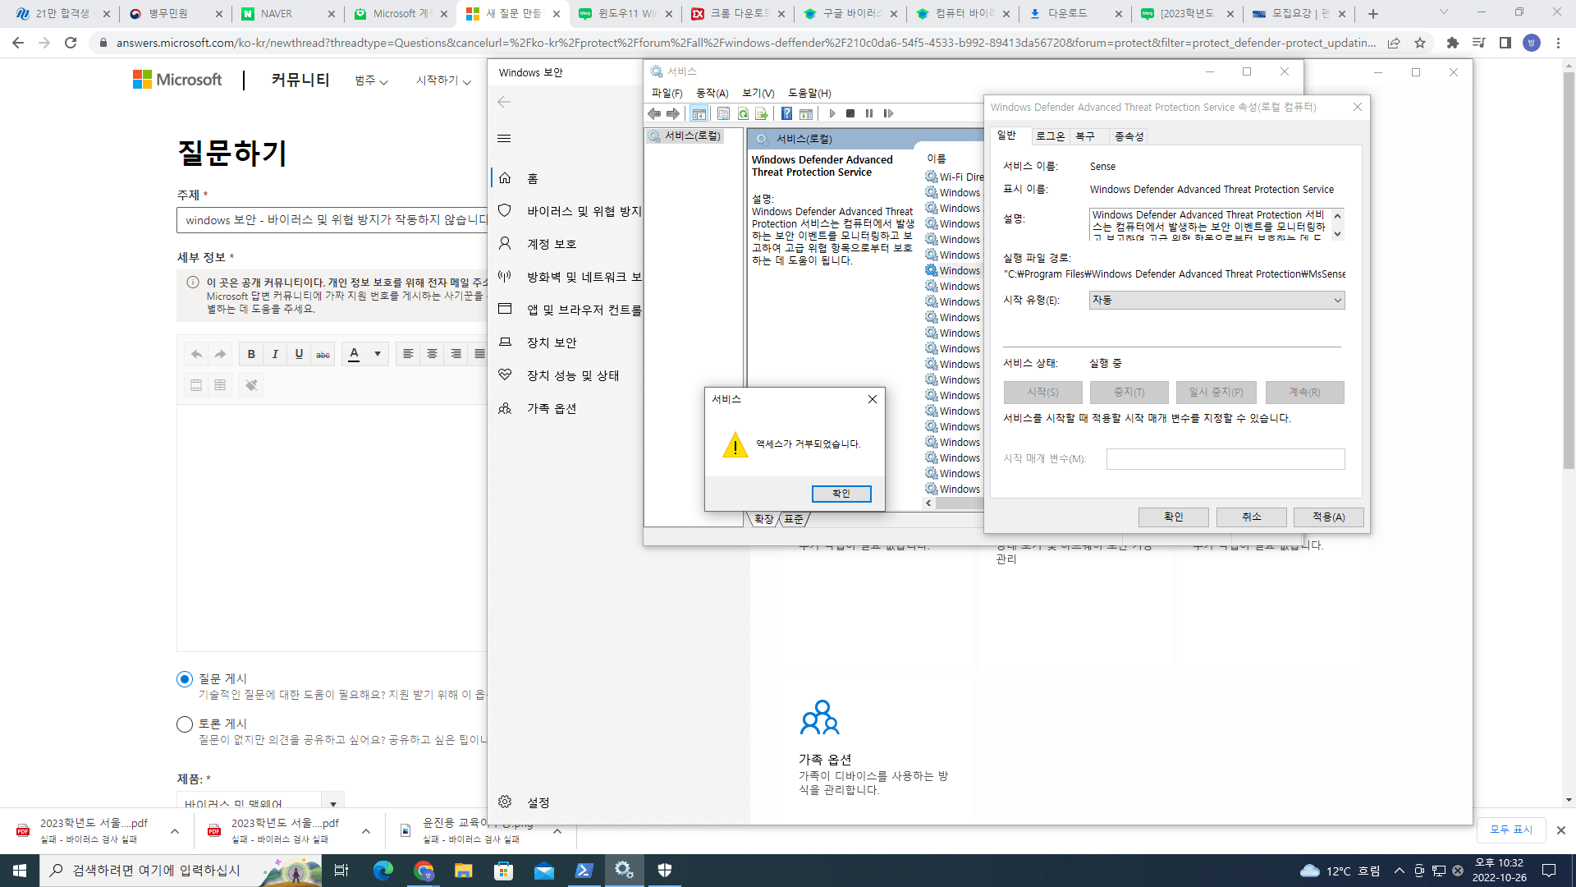
Task: Click the Italic formatting icon
Action: click(275, 354)
